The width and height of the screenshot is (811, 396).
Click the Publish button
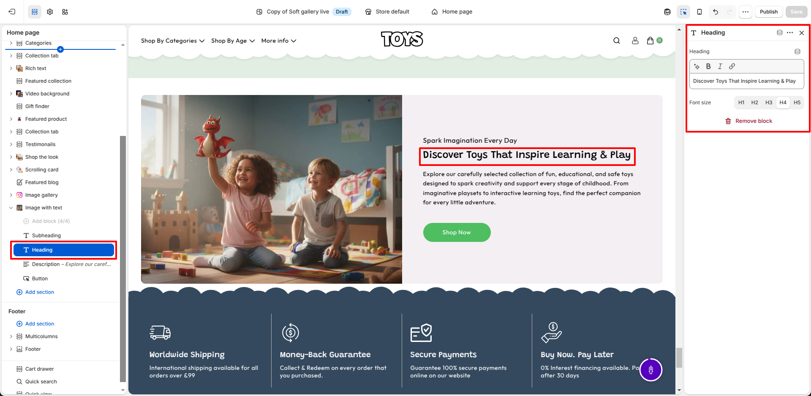tap(769, 12)
